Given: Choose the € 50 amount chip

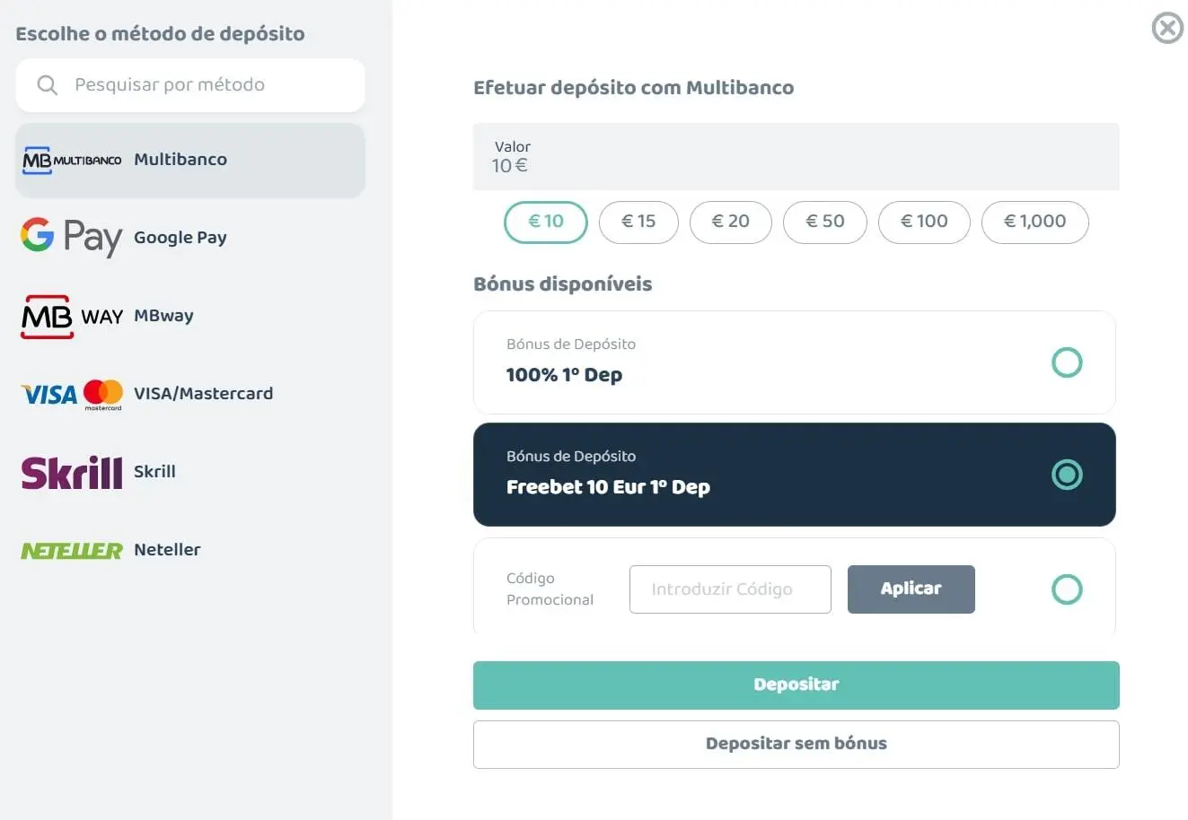Looking at the screenshot, I should coord(825,222).
